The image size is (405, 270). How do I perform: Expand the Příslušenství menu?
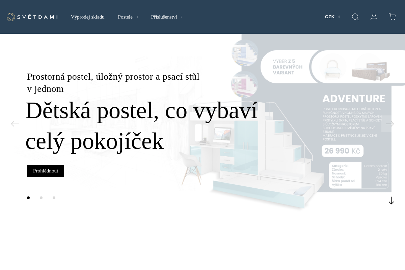[x=166, y=17]
